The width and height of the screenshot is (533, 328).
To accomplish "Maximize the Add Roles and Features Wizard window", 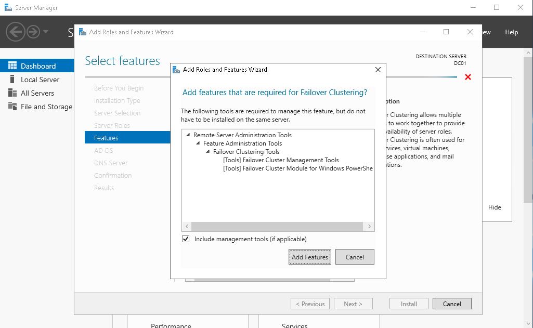I will click(446, 32).
